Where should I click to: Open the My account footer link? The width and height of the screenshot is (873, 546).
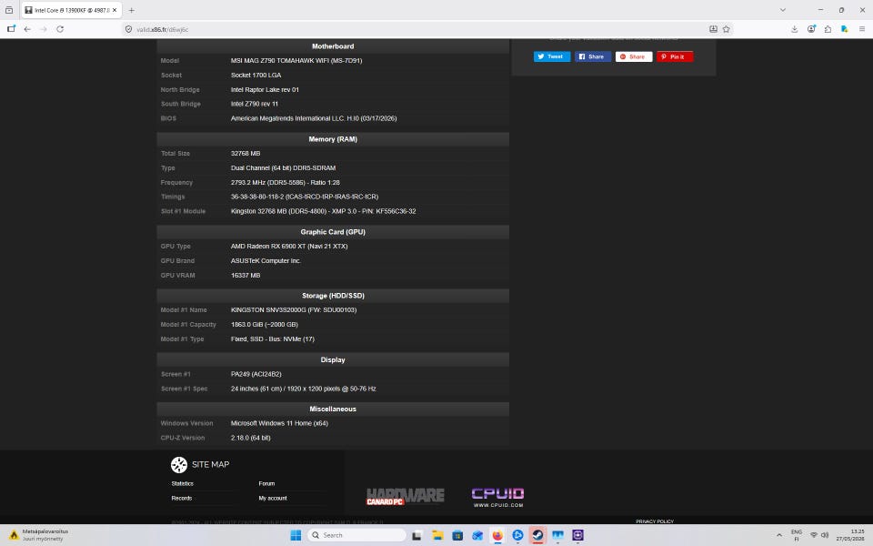273,498
